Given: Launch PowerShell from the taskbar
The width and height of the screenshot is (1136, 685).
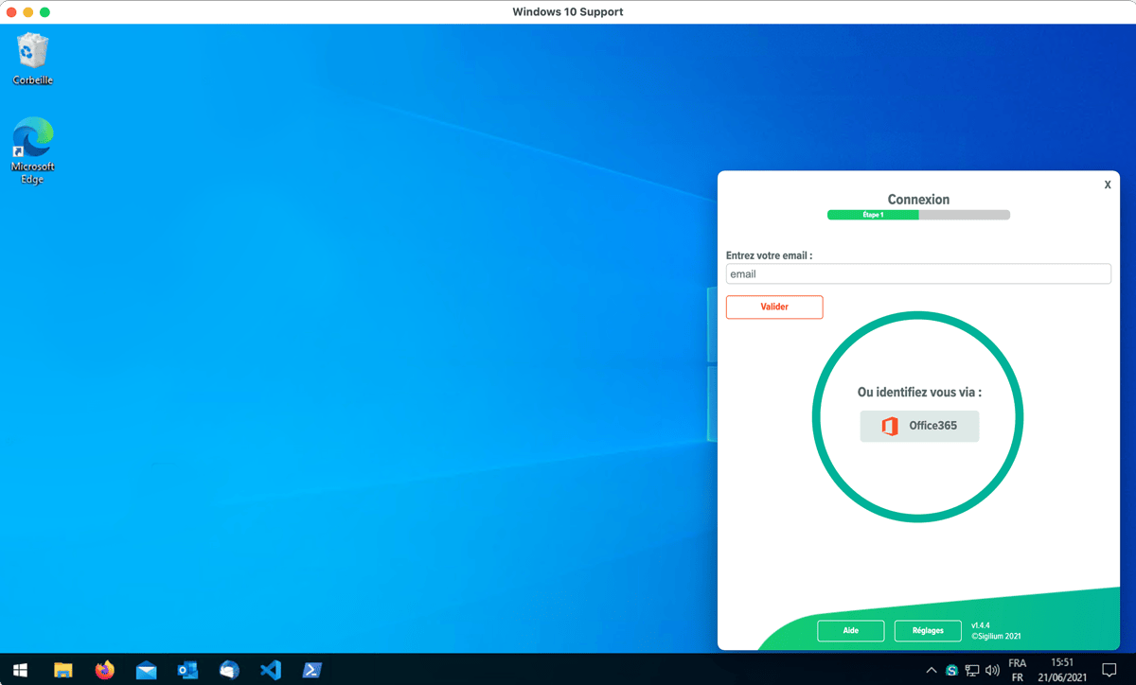Looking at the screenshot, I should pyautogui.click(x=311, y=670).
